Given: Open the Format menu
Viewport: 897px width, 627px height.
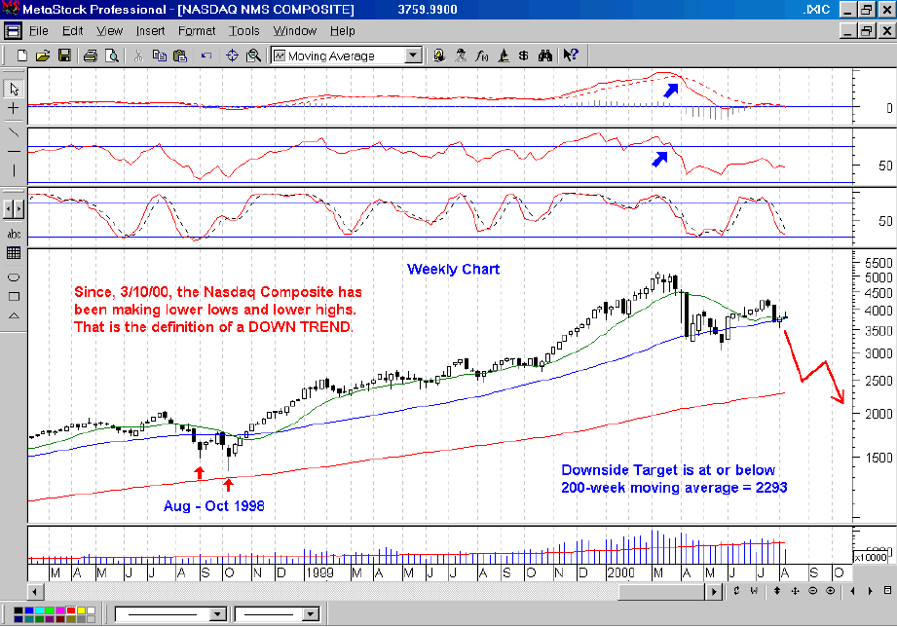Looking at the screenshot, I should 197,31.
